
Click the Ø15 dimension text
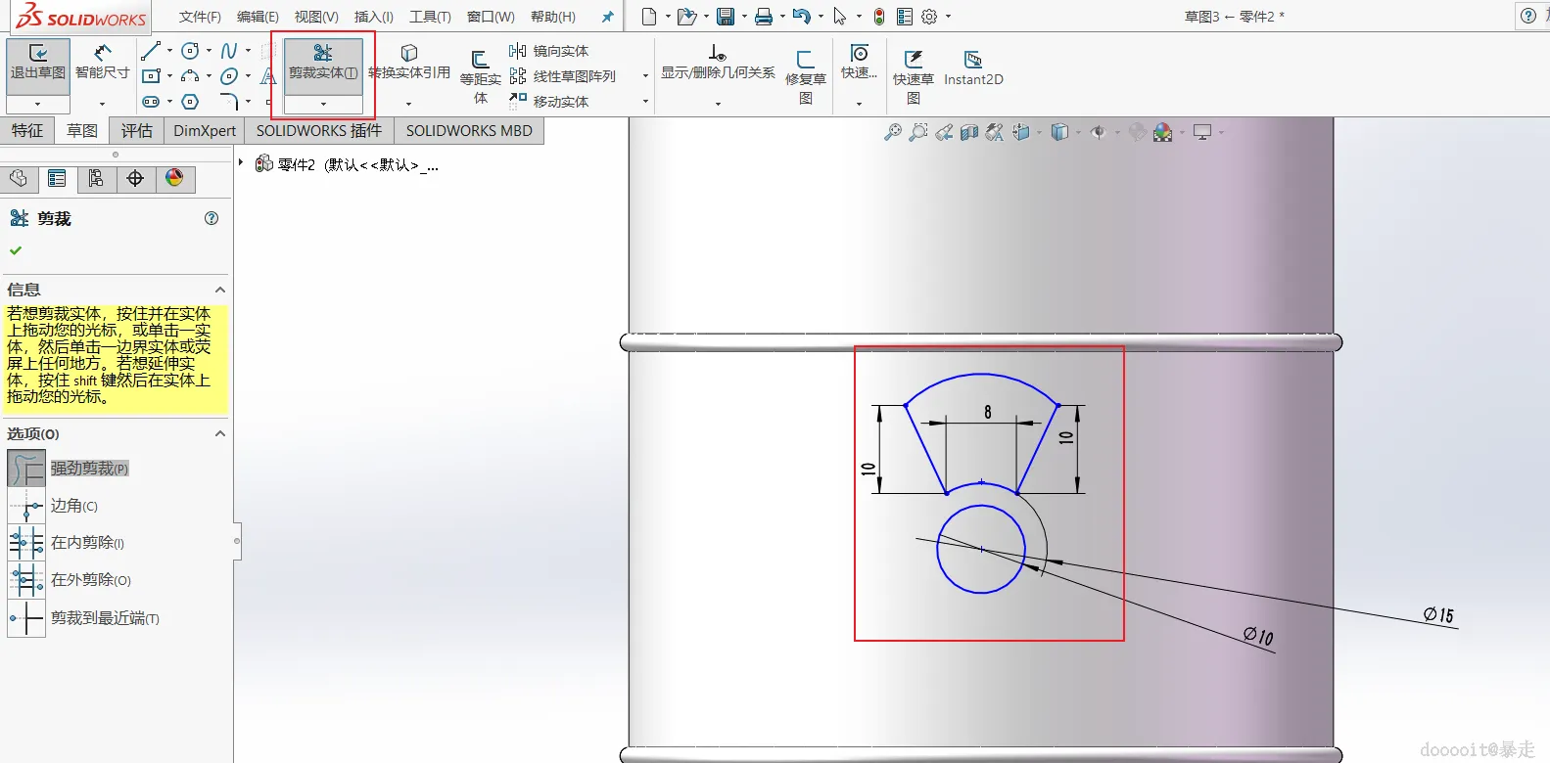tap(1438, 614)
